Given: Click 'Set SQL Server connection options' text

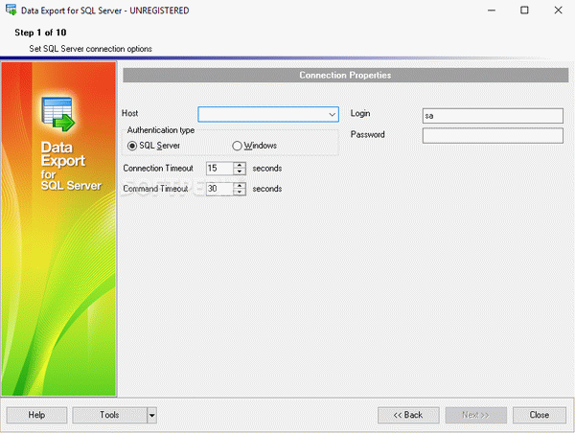Looking at the screenshot, I should tap(91, 49).
